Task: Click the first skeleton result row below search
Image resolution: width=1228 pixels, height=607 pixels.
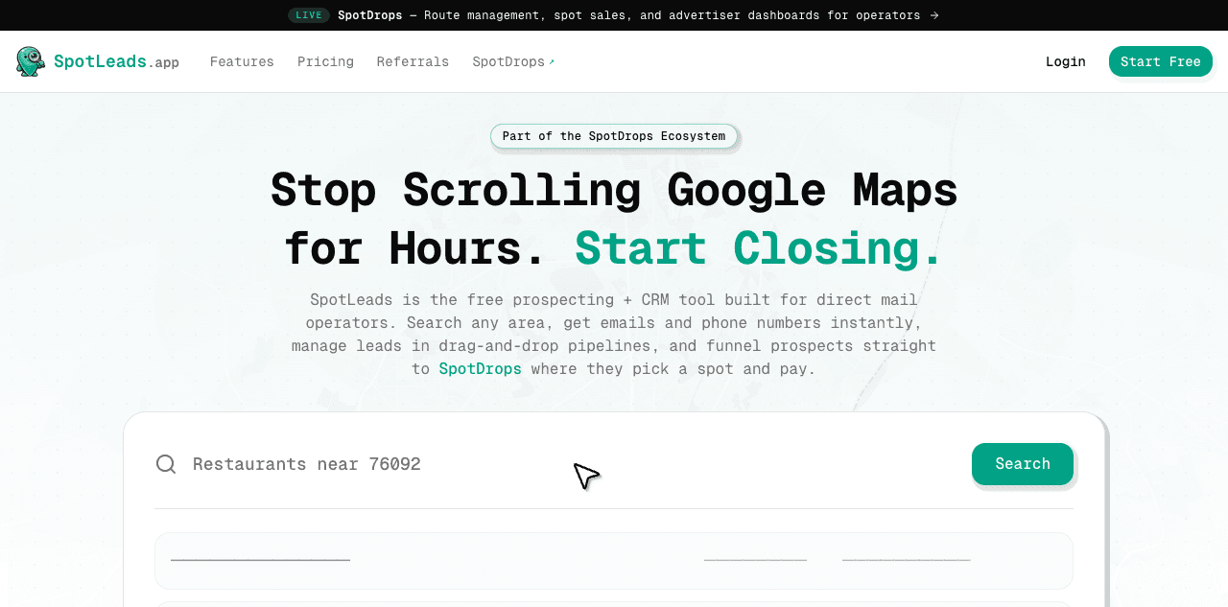Action: (614, 560)
